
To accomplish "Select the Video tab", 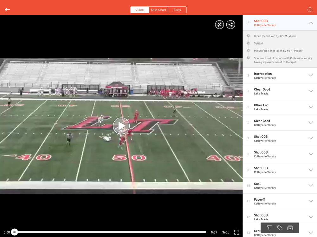I will [140, 10].
